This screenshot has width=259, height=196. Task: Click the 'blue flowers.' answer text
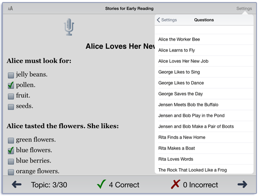click(x=34, y=150)
